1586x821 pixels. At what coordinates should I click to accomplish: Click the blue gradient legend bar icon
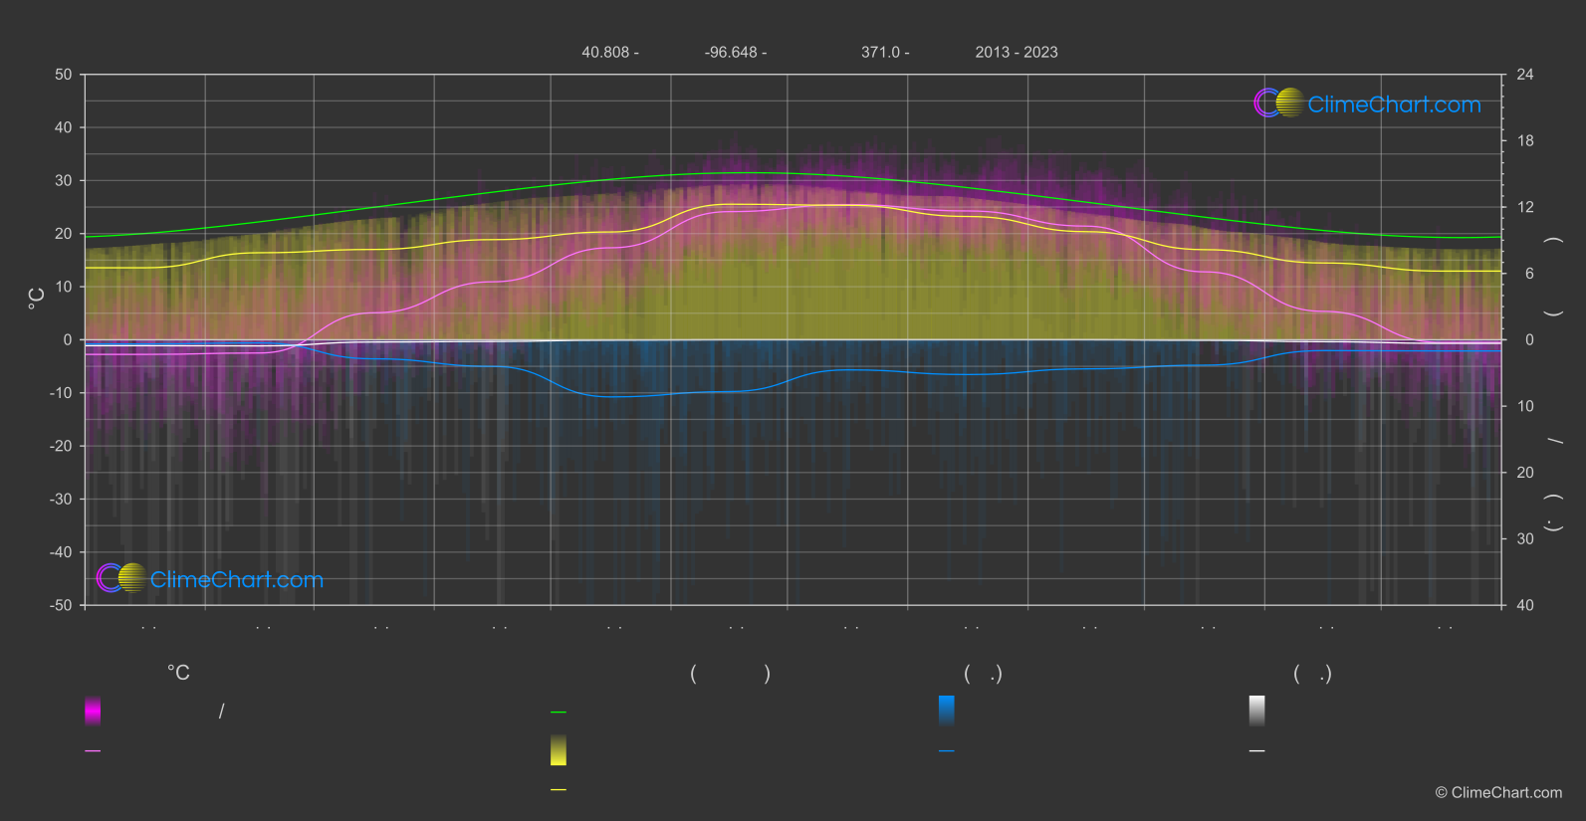(946, 711)
